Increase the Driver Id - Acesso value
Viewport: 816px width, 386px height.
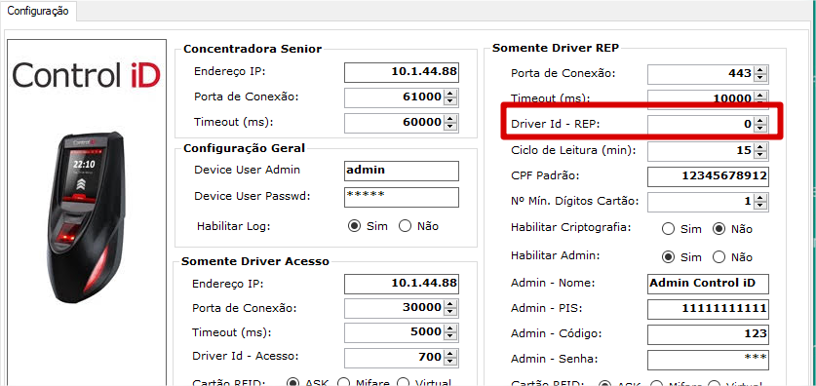tap(451, 354)
